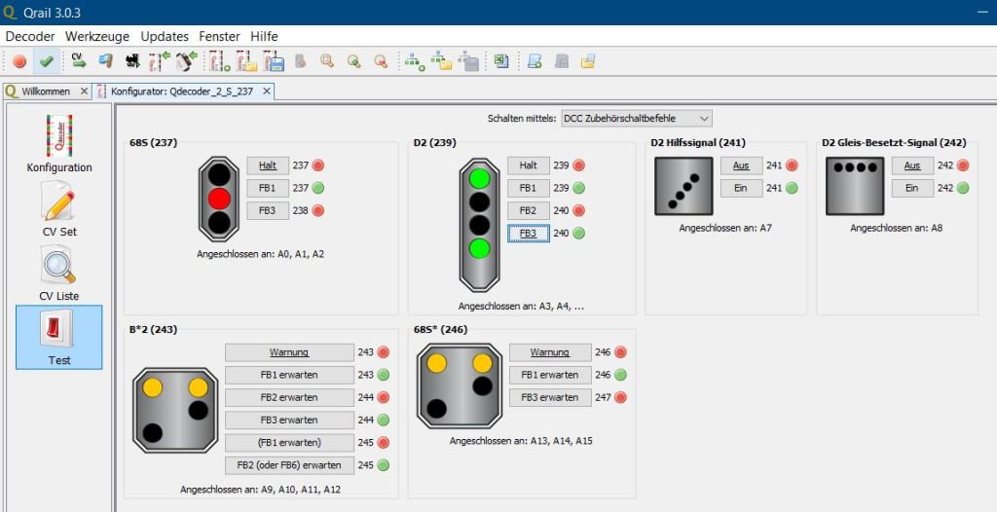Click the (FB1 erwarten) parenthesized button

pos(289,443)
